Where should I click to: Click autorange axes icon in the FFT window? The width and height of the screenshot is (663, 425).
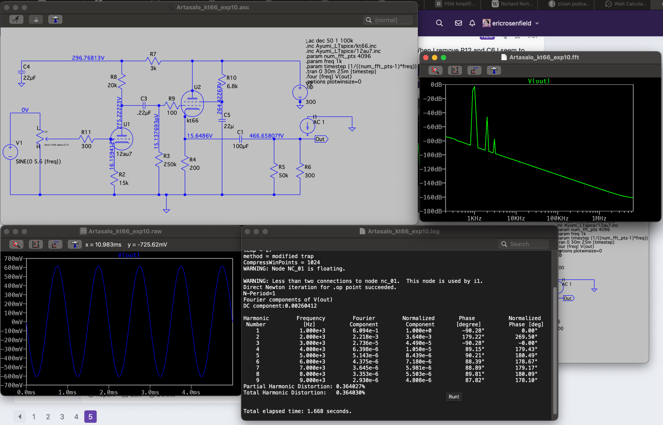(x=455, y=70)
